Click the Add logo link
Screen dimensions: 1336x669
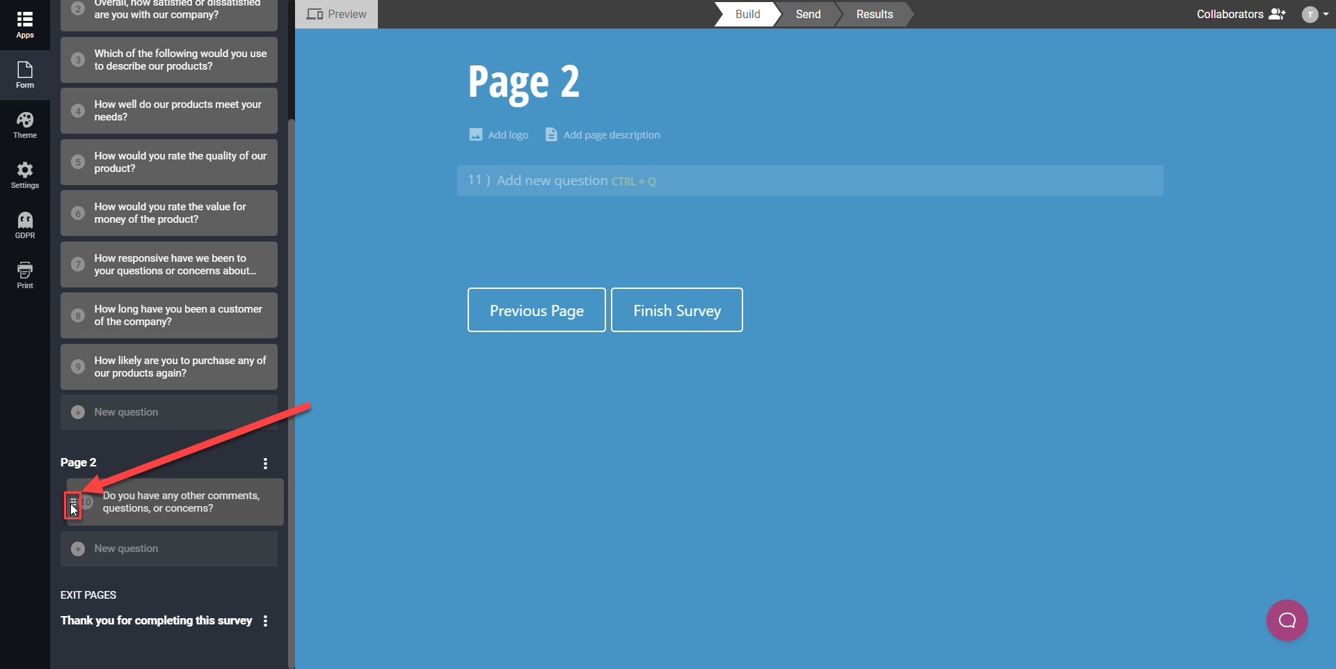coord(499,135)
